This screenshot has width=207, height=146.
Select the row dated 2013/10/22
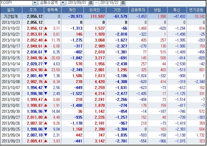[x=103, y=28]
